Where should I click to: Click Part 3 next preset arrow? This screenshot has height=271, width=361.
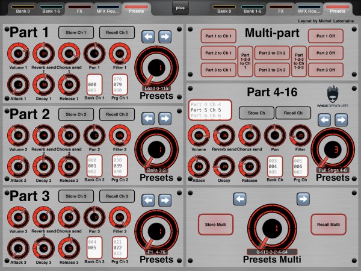coord(165,201)
